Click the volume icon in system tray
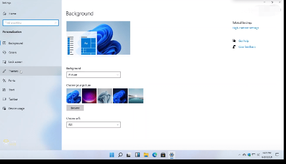This screenshot has width=286, height=164. 258,155
